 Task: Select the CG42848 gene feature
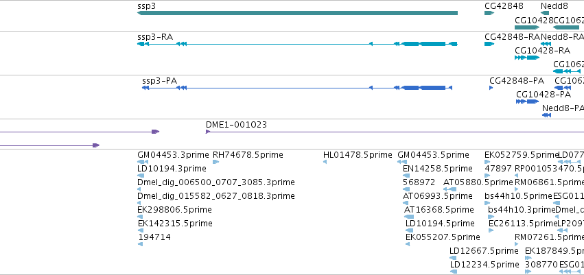[489, 13]
